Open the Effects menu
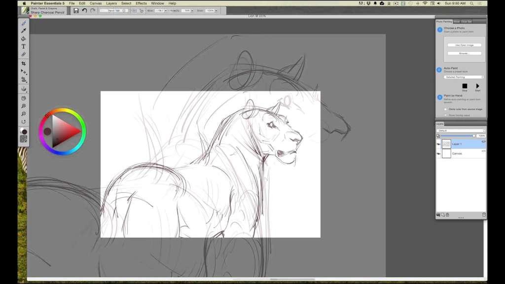The image size is (505, 284). 141,3
